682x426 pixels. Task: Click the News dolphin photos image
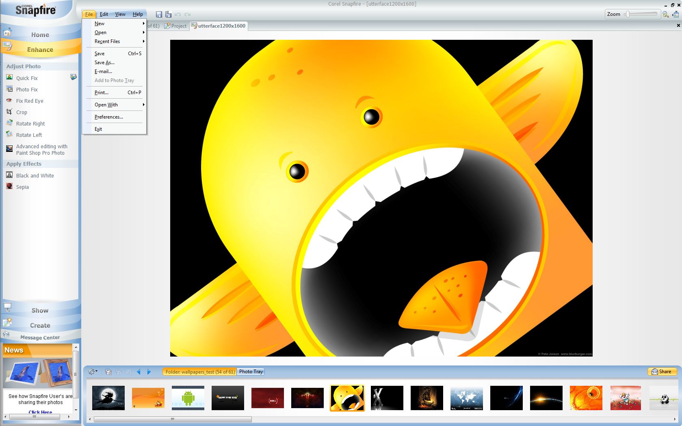pos(38,373)
